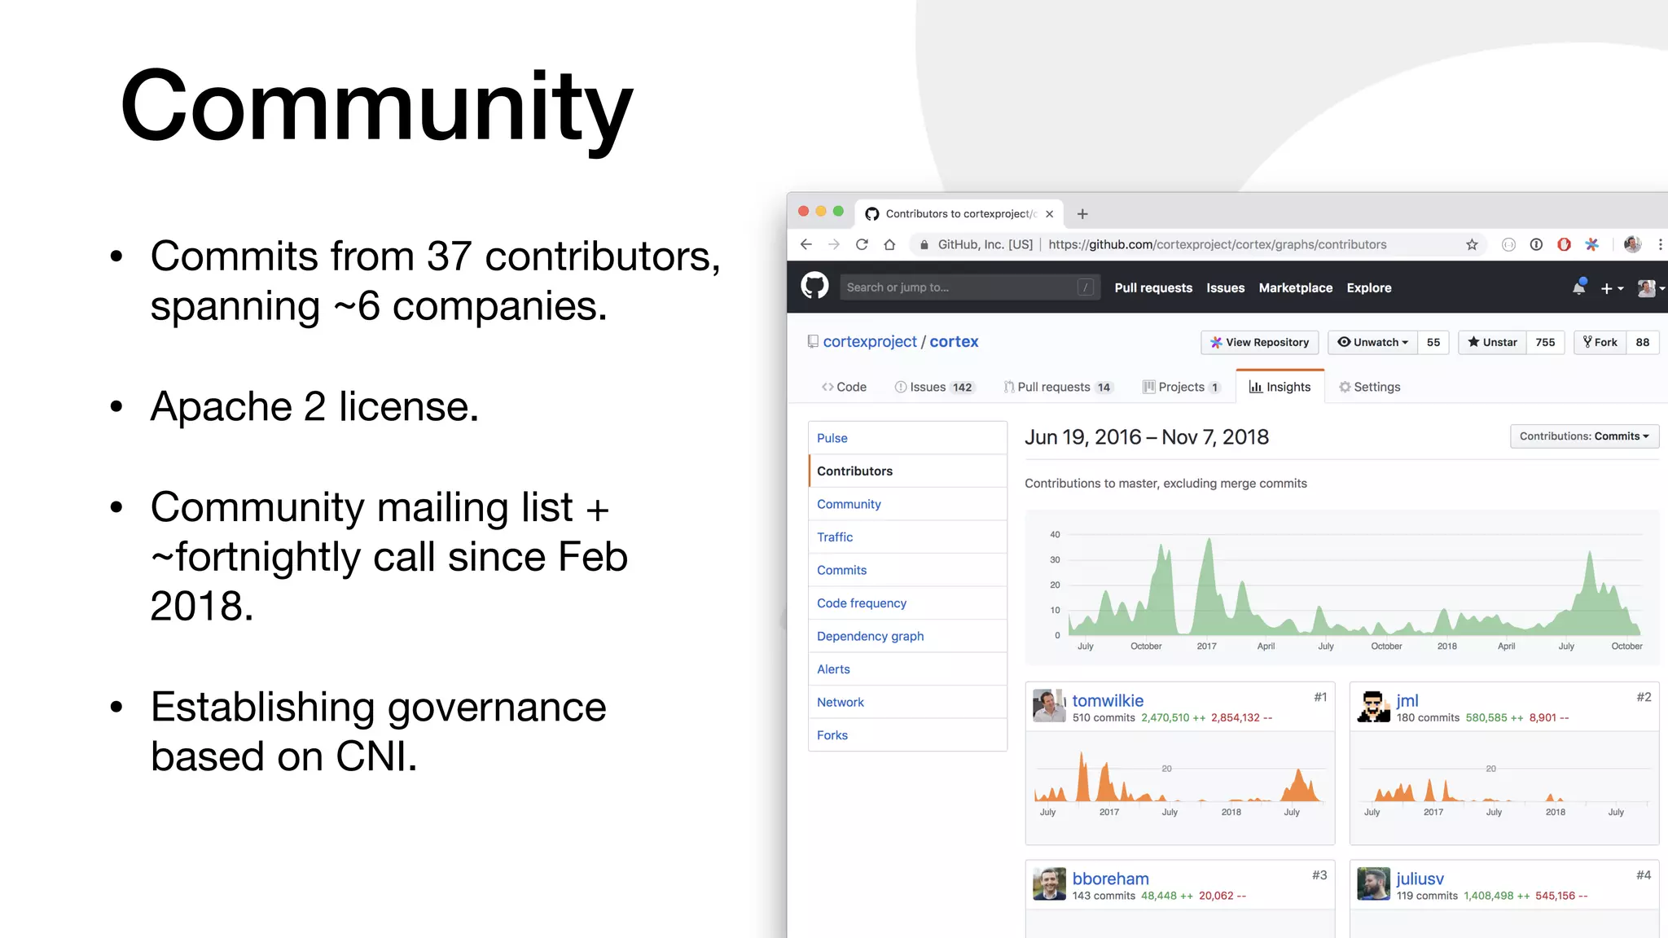Click the stargazers count 755
Image resolution: width=1668 pixels, height=938 pixels.
(1545, 342)
